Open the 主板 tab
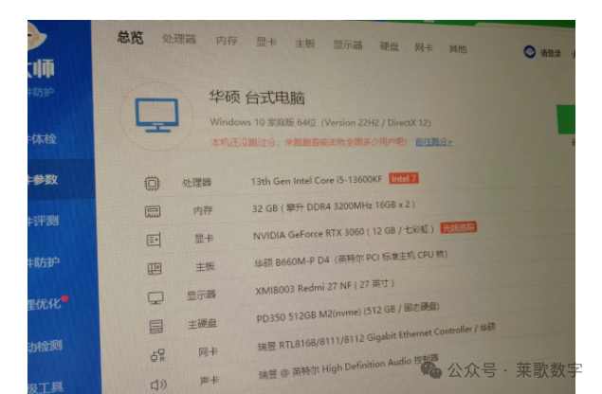 (x=305, y=44)
